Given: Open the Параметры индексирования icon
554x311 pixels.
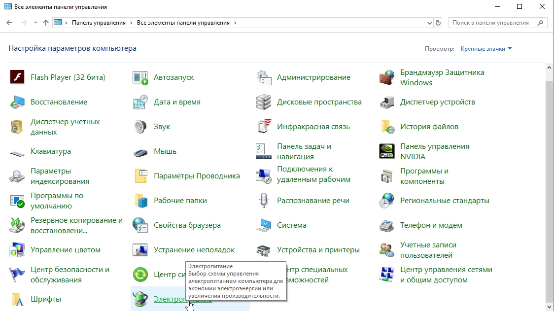Looking at the screenshot, I should point(17,175).
